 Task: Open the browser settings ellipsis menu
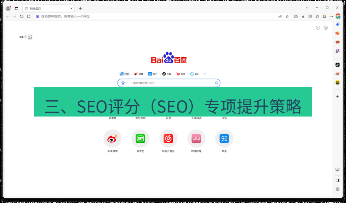coord(331,16)
